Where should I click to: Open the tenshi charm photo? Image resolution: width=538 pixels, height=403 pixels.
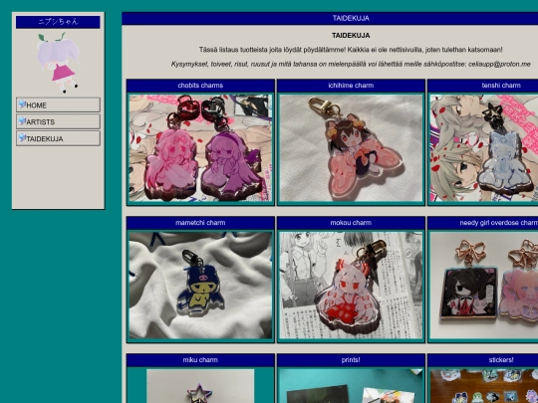click(x=484, y=148)
